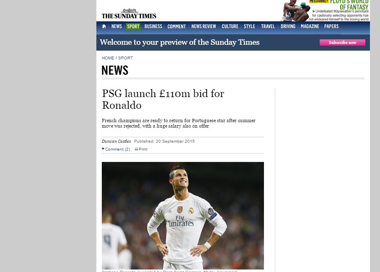Open the Papers section
This screenshot has width=380, height=272.
331,26
